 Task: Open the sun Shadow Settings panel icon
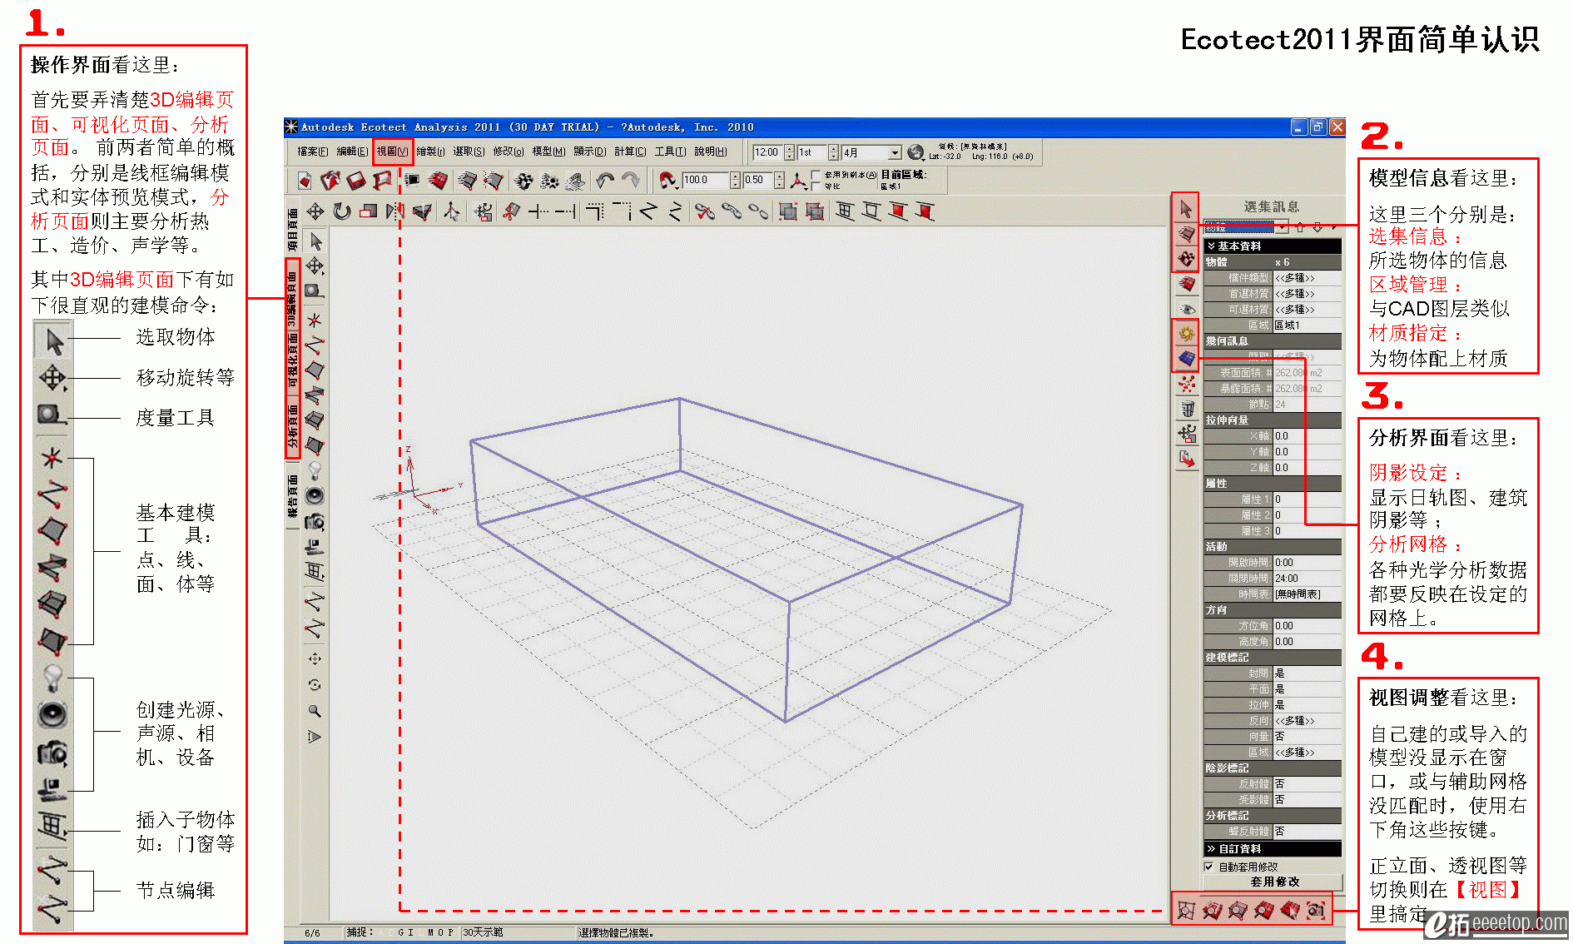[1187, 334]
